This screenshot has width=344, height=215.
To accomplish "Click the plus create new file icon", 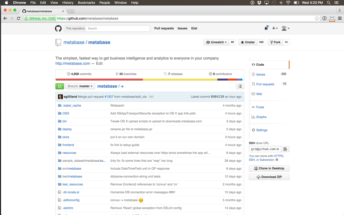I will pos(122,86).
